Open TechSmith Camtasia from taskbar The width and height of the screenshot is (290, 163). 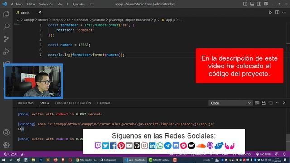click(159, 160)
